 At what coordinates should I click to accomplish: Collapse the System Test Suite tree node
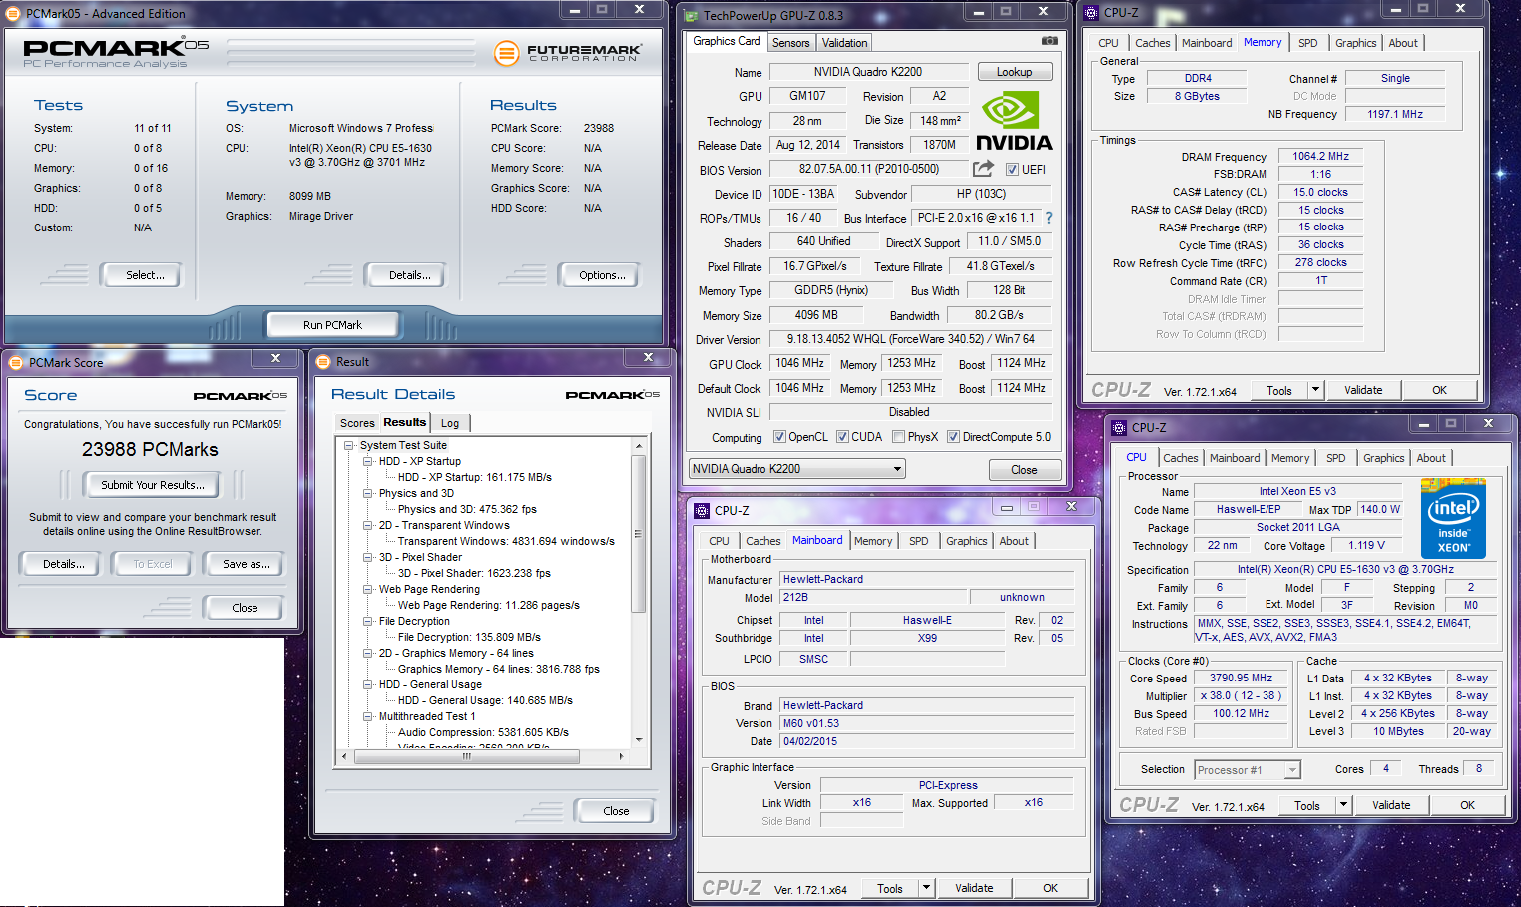click(x=349, y=446)
